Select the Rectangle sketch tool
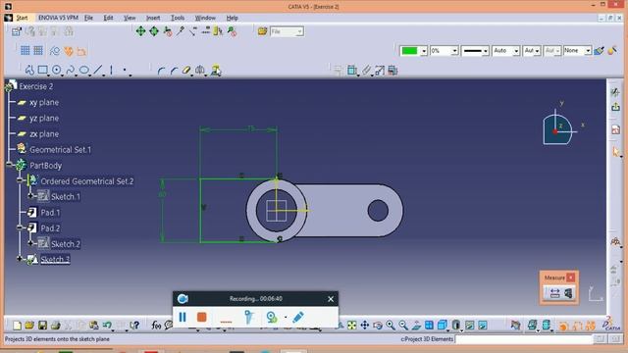Screen dimensions: 628x353 click(42, 70)
